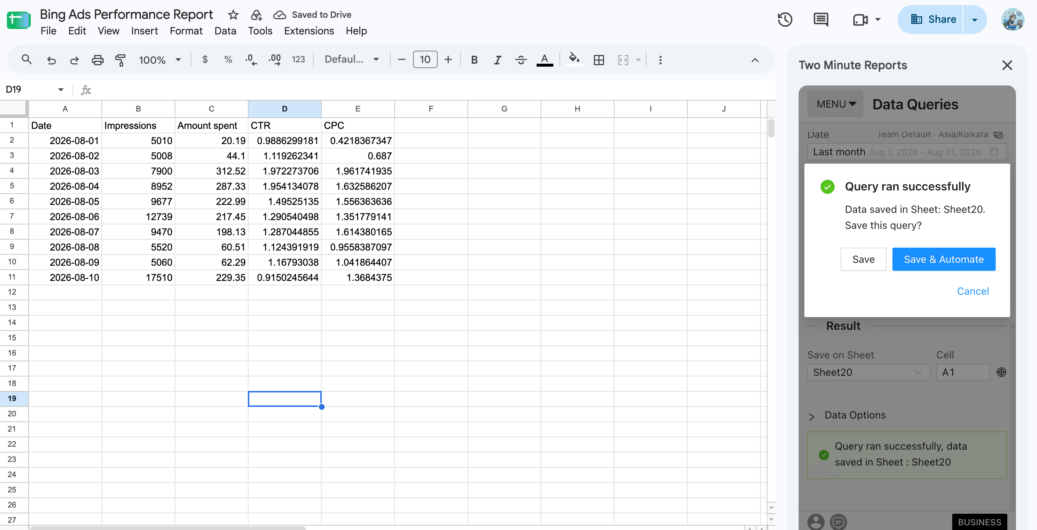The width and height of the screenshot is (1037, 530).
Task: Open the version history clock icon
Action: click(784, 19)
